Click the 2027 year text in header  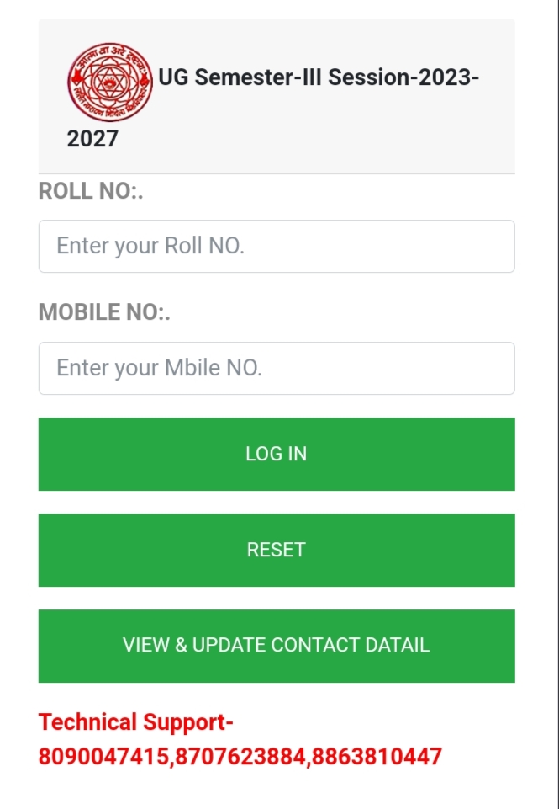[92, 138]
